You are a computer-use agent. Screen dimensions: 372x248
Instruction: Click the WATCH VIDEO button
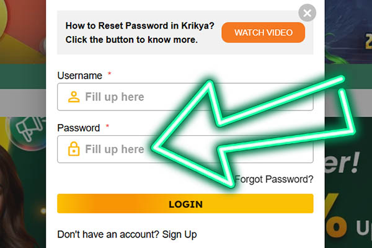[263, 32]
